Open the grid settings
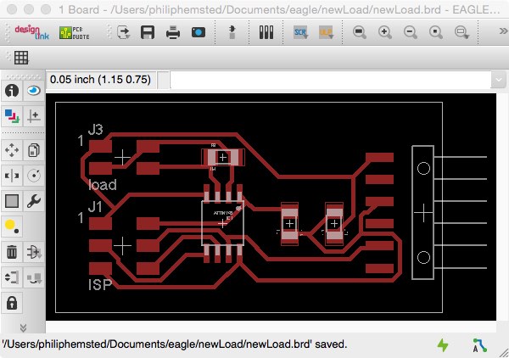 pyautogui.click(x=21, y=58)
